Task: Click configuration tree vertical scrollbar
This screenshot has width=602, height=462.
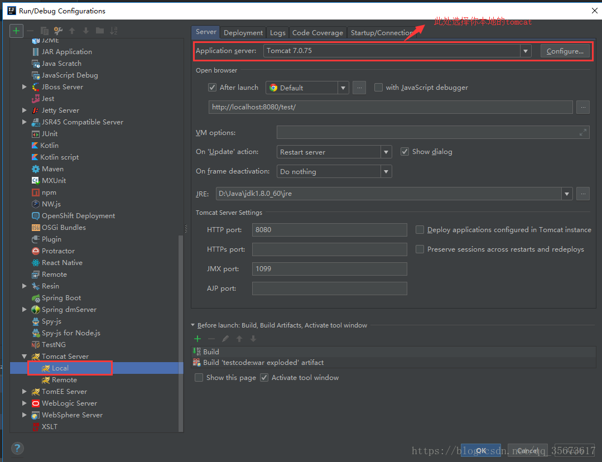Action: (x=181, y=333)
